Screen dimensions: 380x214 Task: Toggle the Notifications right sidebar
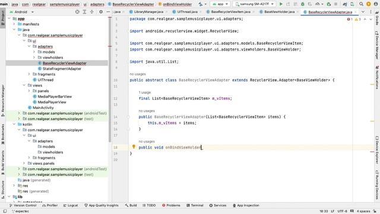click(377, 77)
